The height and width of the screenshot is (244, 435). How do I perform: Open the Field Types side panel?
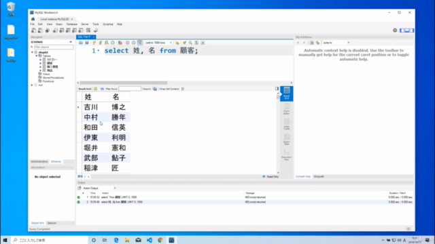click(287, 124)
